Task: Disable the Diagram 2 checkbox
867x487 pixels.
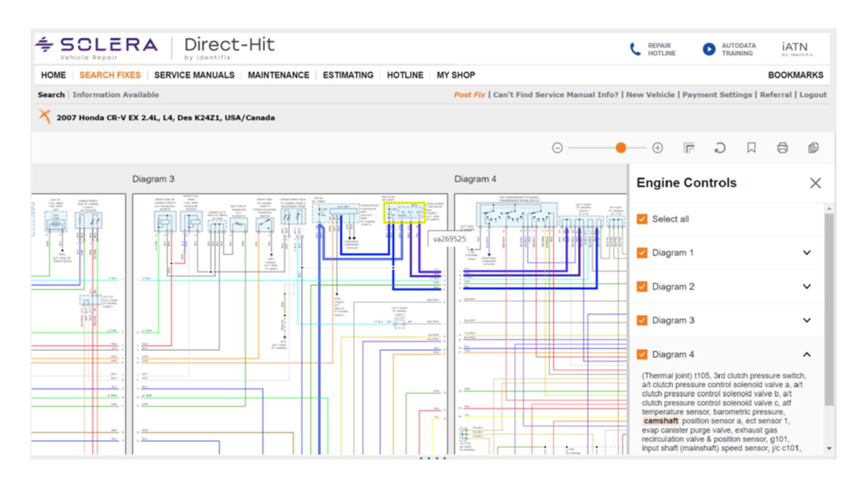Action: pyautogui.click(x=642, y=286)
